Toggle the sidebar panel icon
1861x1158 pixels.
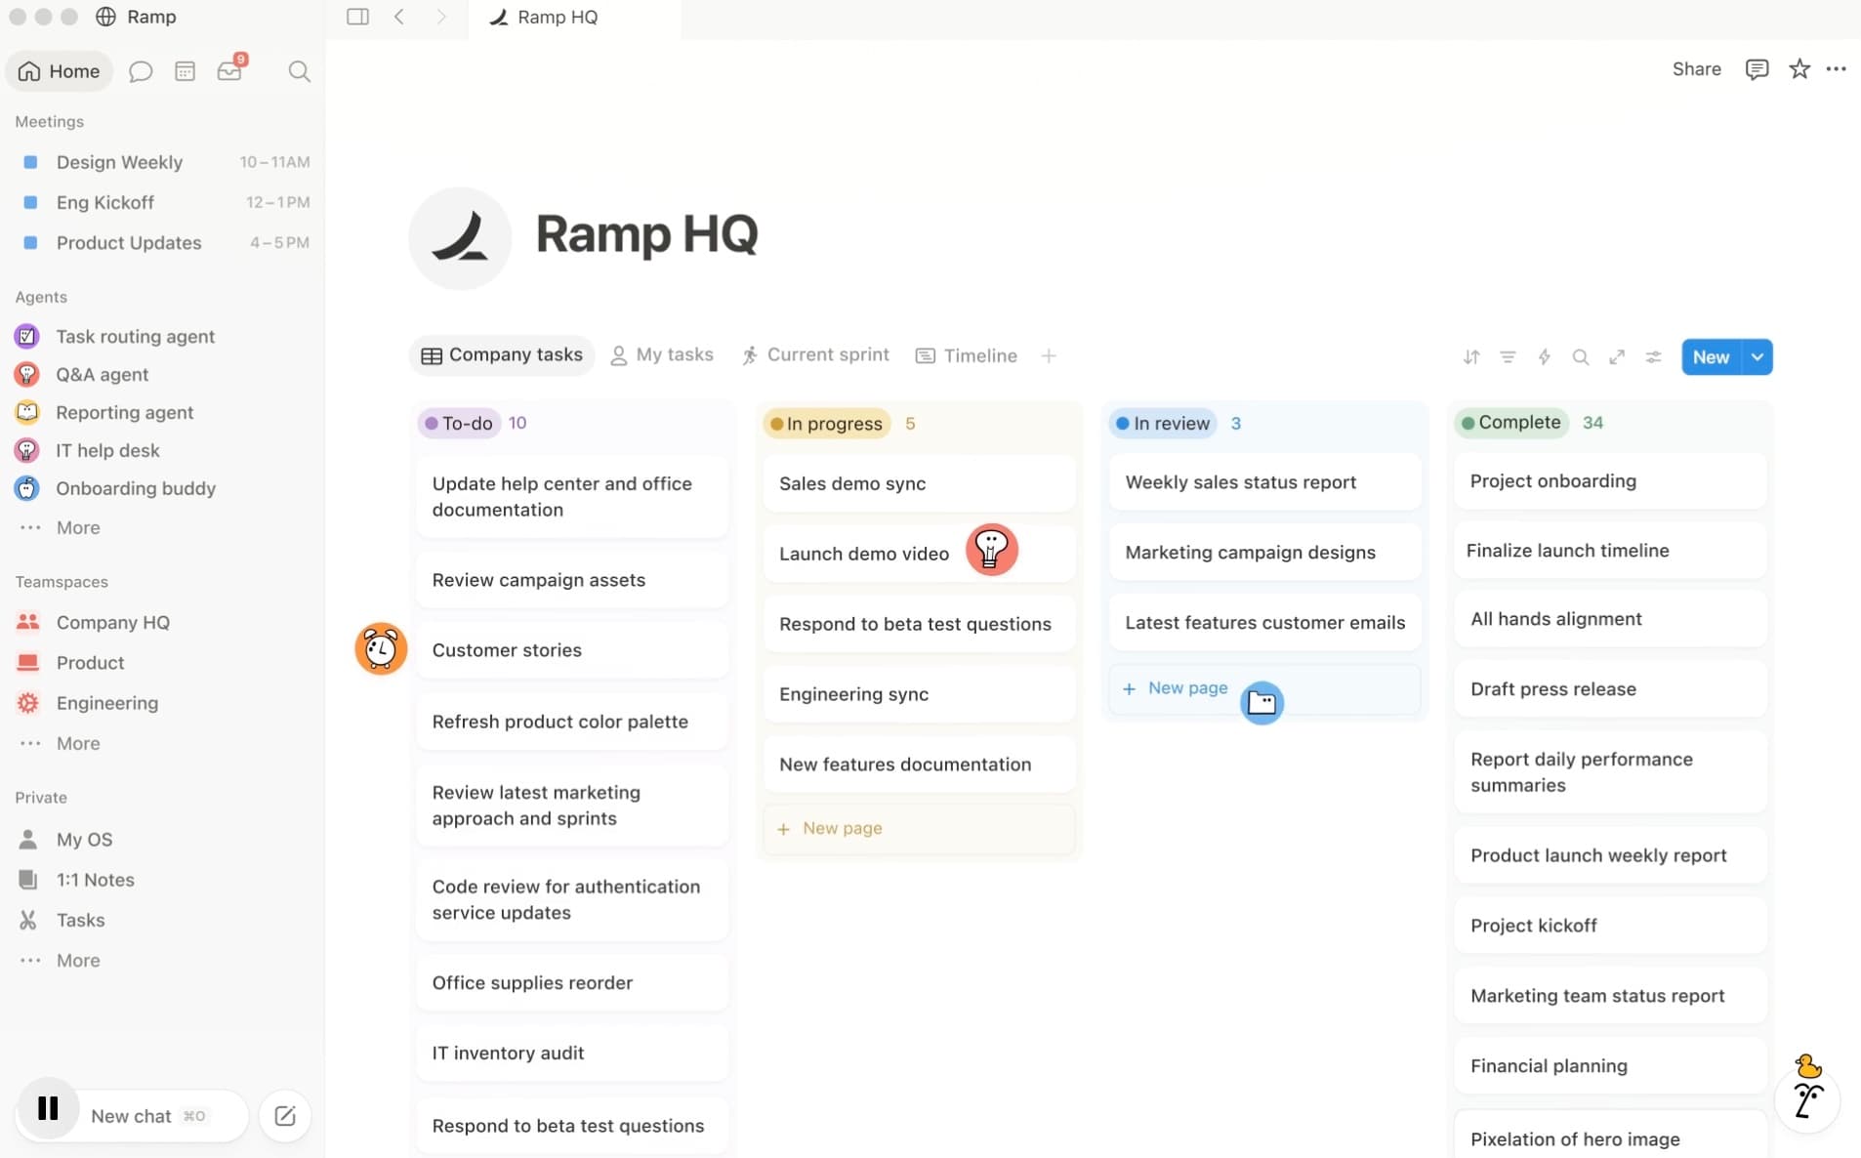[357, 17]
